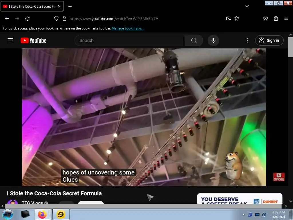Select the I Stole the Coca-Cola tab
This screenshot has height=220, width=293.
(32, 6)
